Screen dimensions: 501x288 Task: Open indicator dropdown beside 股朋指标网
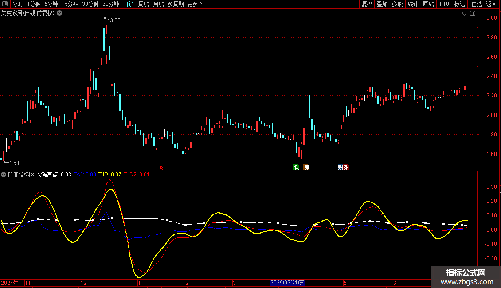point(4,175)
